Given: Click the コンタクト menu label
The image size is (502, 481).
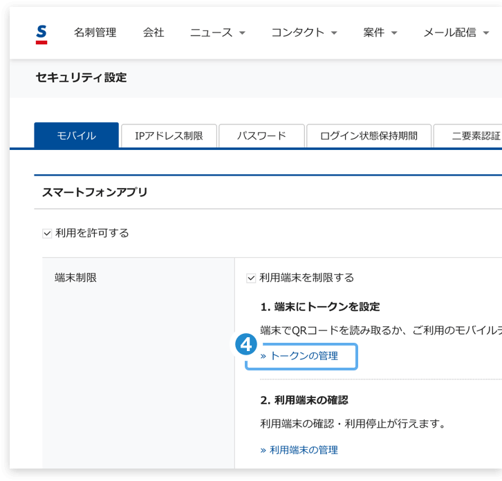Looking at the screenshot, I should coord(298,32).
